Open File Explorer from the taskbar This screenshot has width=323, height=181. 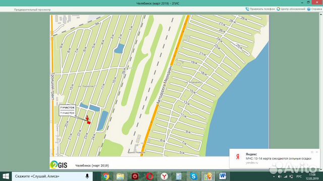[120, 176]
